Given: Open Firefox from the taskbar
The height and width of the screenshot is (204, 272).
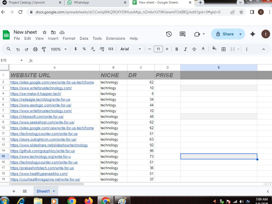Looking at the screenshot, I should pos(89,201).
